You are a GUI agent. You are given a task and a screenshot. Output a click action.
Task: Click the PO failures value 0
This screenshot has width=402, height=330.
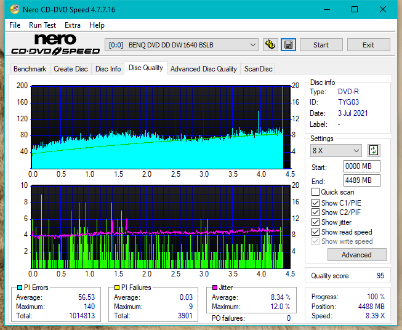(x=289, y=318)
